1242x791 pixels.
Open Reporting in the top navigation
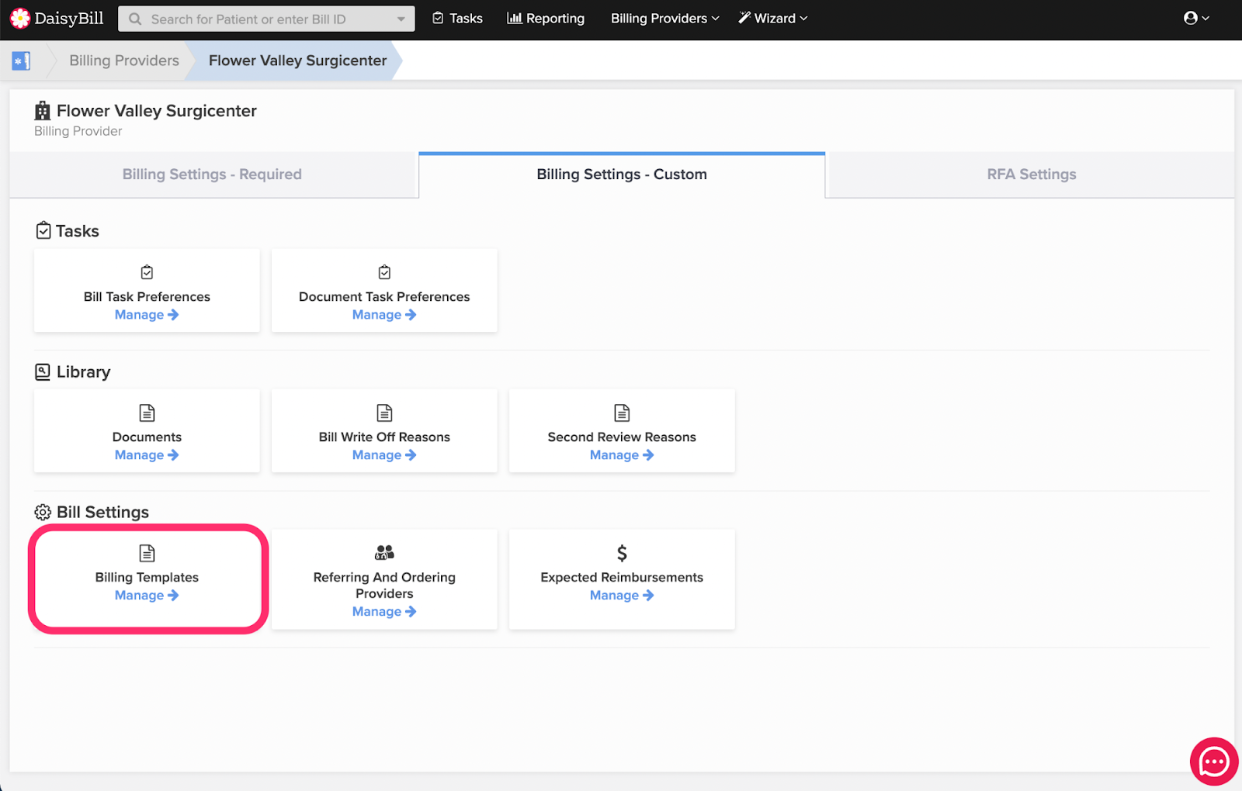click(x=546, y=18)
